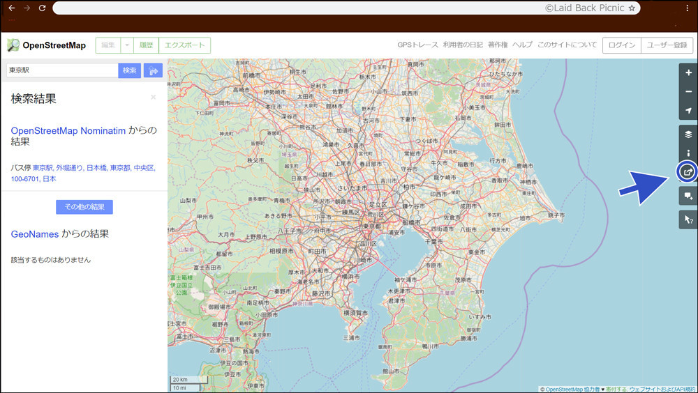Image resolution: width=698 pixels, height=393 pixels.
Task: Open ヘルプ help menu item
Action: [x=522, y=45]
